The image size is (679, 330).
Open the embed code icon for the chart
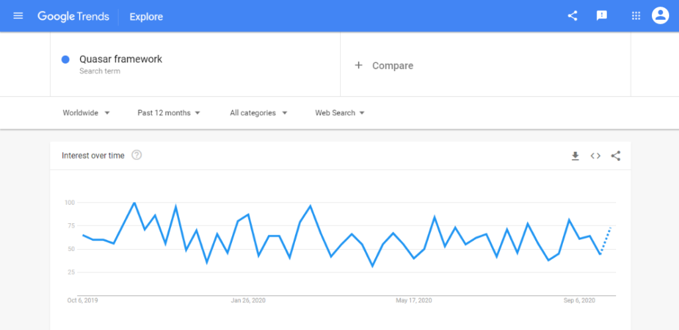[x=595, y=156]
